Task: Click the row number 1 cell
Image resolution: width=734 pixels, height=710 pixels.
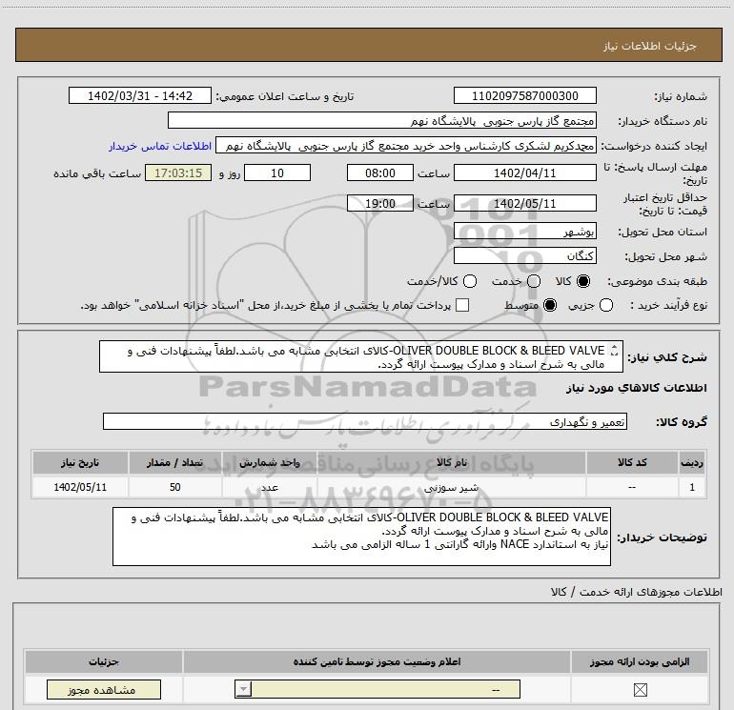Action: click(692, 487)
